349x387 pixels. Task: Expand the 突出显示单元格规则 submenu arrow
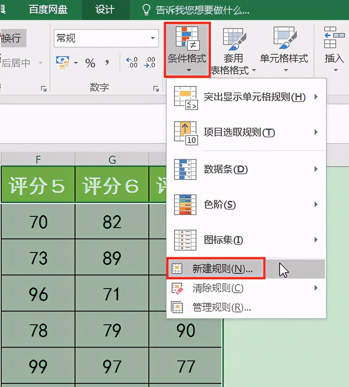(316, 97)
